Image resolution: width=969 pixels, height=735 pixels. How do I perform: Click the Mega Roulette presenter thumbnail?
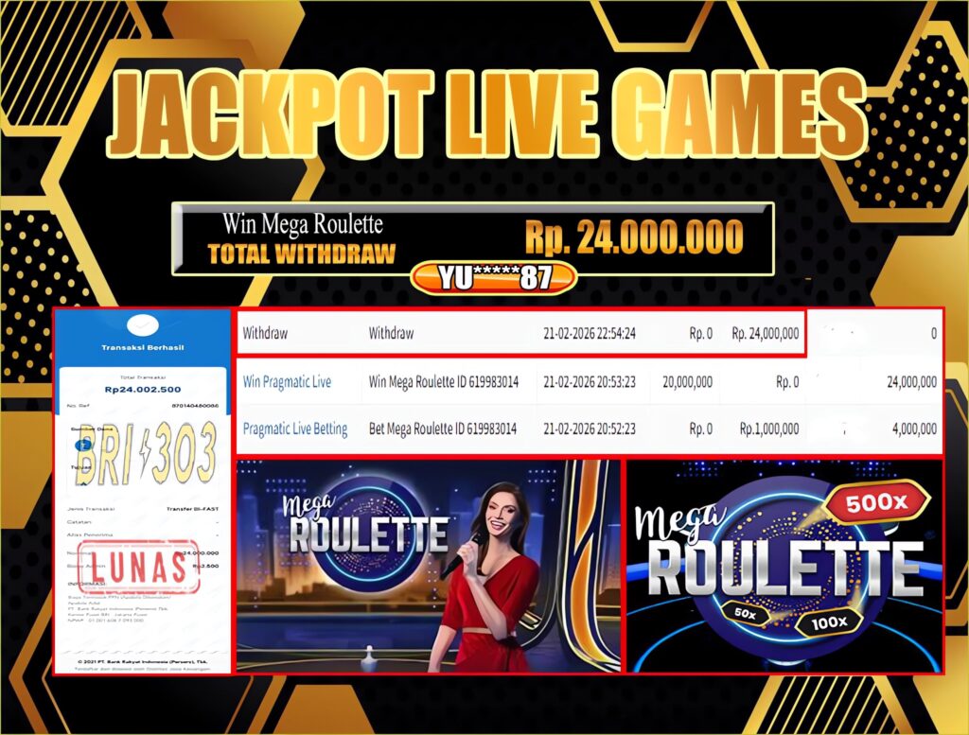(x=428, y=566)
